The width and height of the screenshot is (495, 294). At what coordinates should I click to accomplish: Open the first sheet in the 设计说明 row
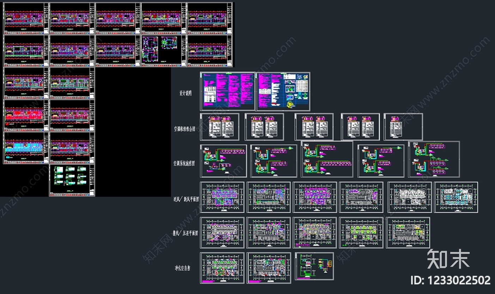coord(227,92)
